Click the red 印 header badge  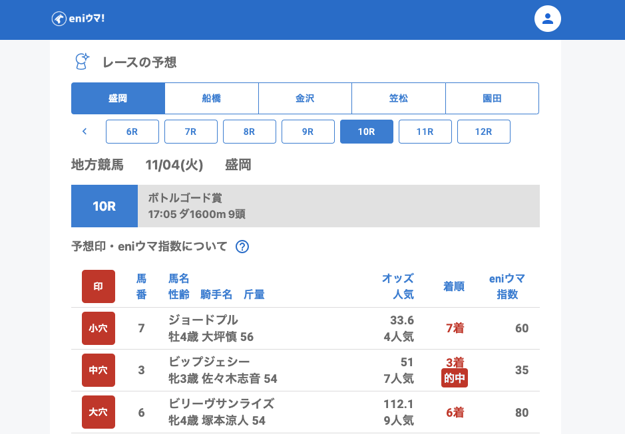(x=99, y=286)
